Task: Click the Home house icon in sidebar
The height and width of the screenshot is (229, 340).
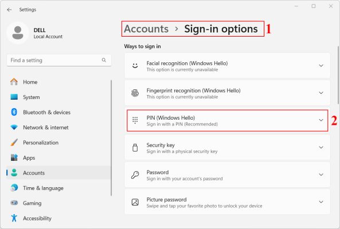Action: (14, 82)
